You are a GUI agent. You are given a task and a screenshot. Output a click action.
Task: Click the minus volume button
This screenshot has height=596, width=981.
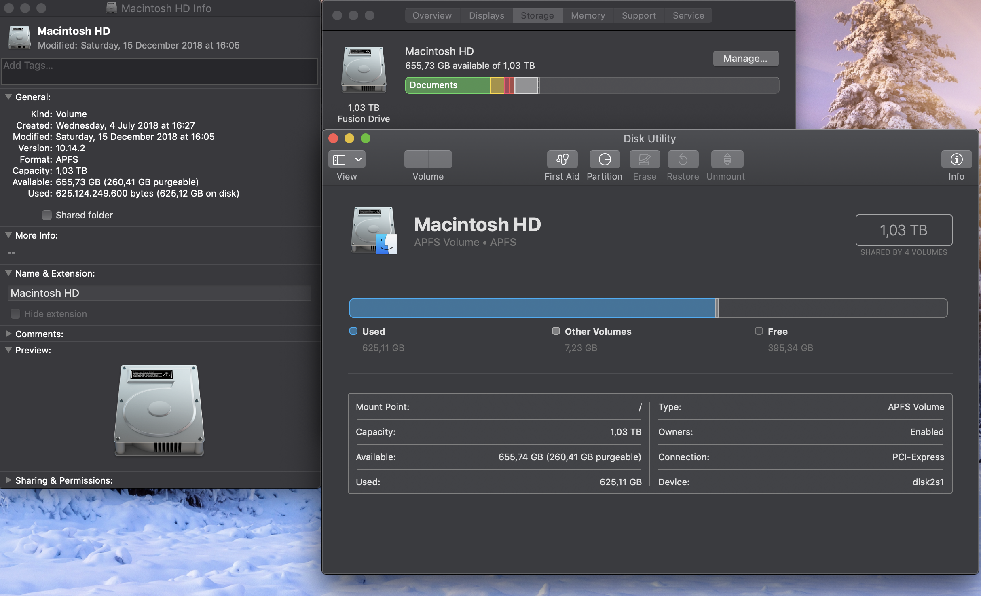click(440, 159)
